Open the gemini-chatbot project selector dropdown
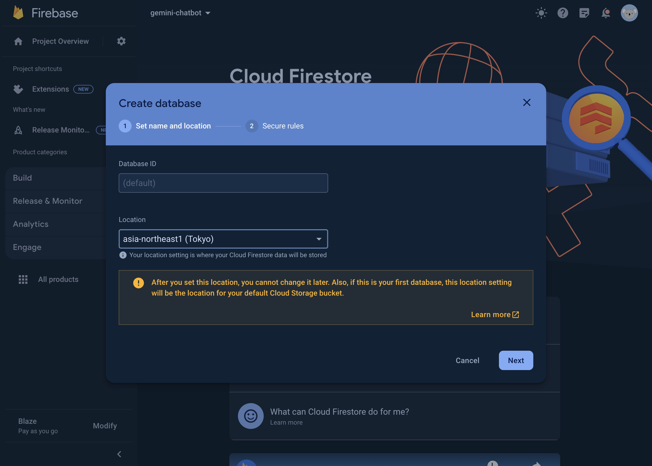This screenshot has height=466, width=652. [x=180, y=13]
